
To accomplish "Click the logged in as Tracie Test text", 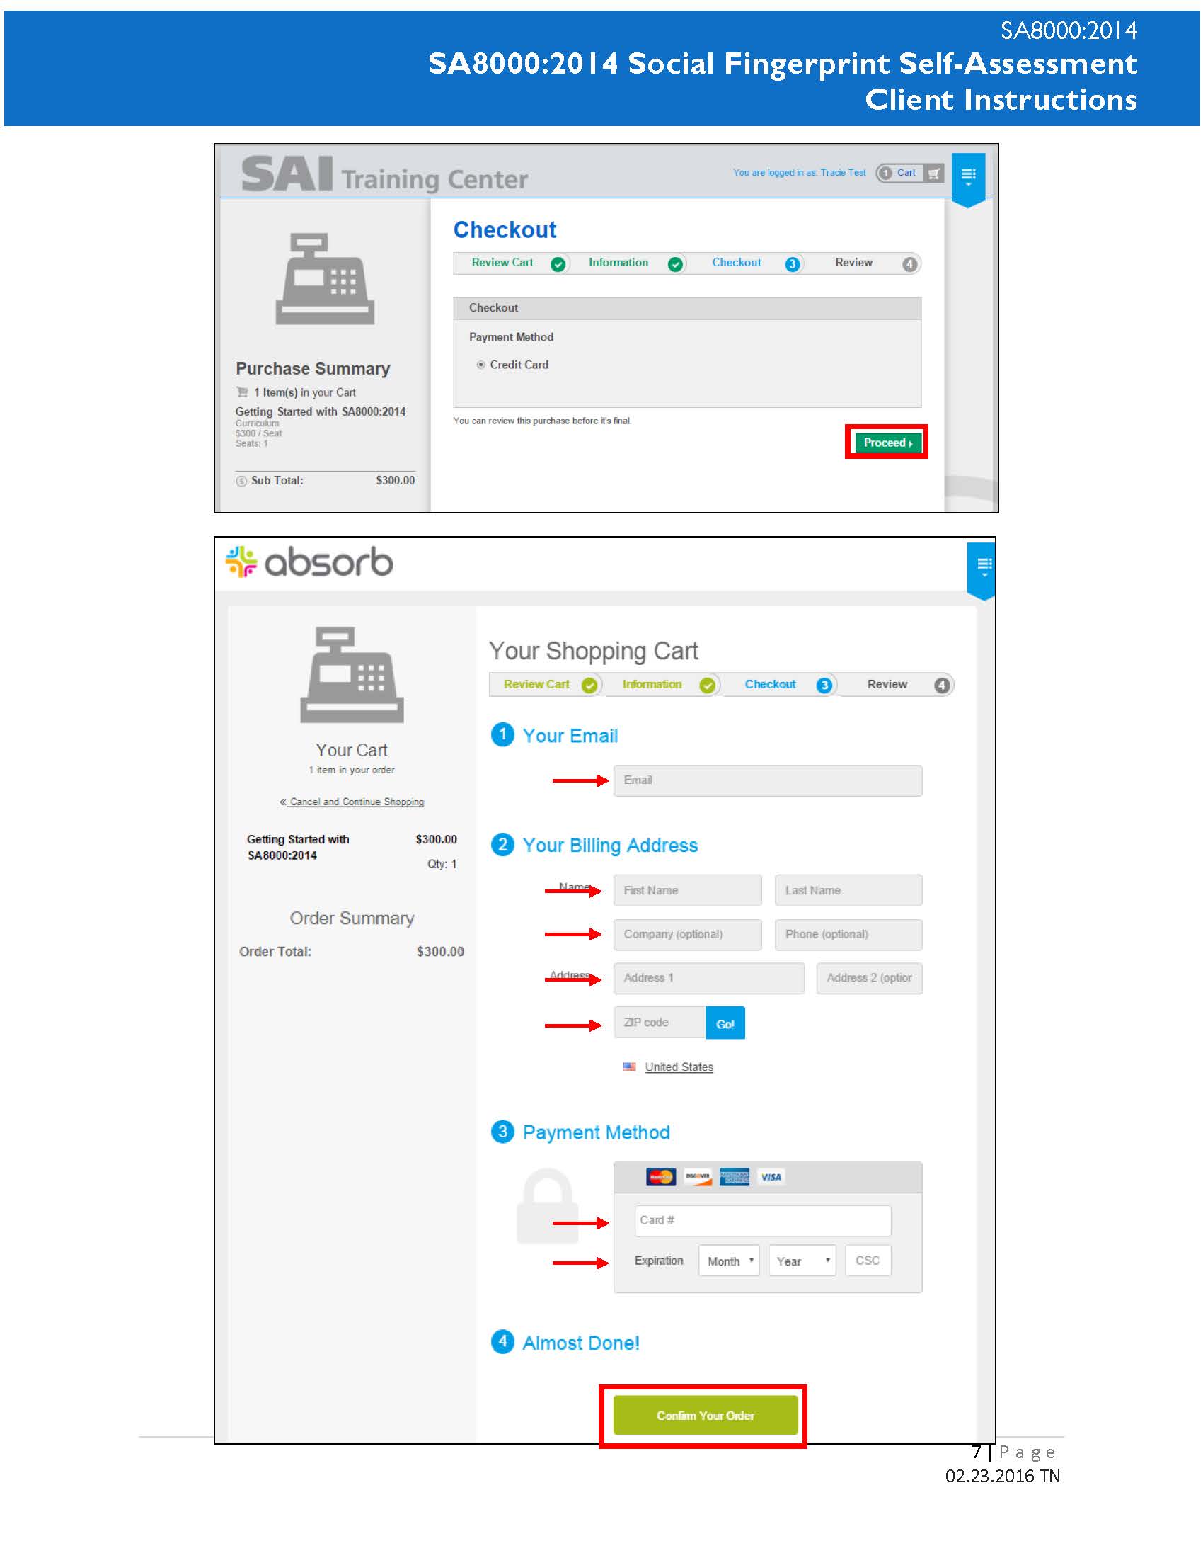I will [x=799, y=173].
